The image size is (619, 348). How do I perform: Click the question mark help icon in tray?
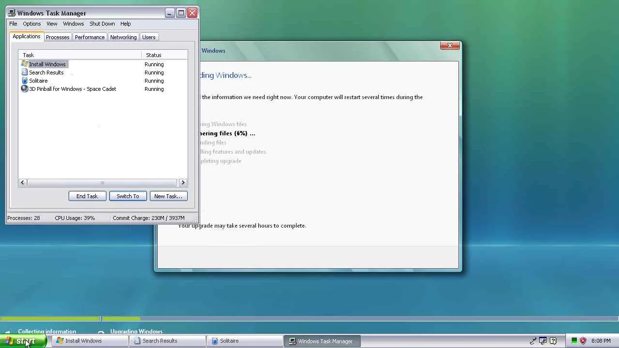tap(553, 341)
